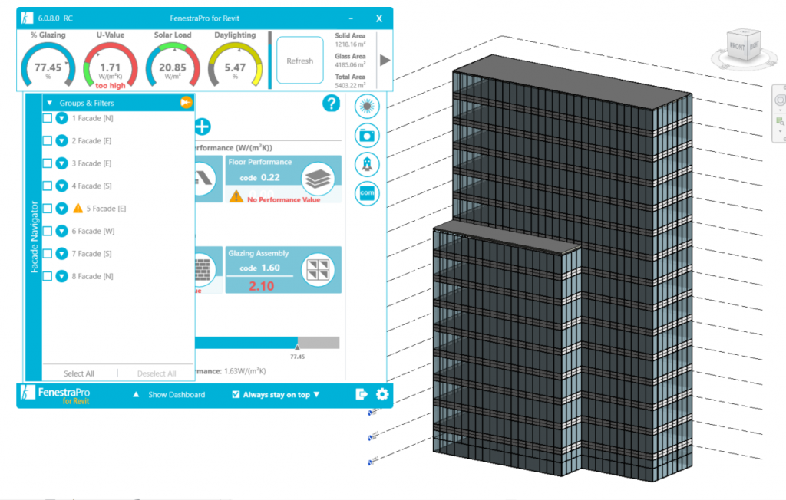
Task: Check the box for 5 Facade [E]
Action: tap(47, 209)
